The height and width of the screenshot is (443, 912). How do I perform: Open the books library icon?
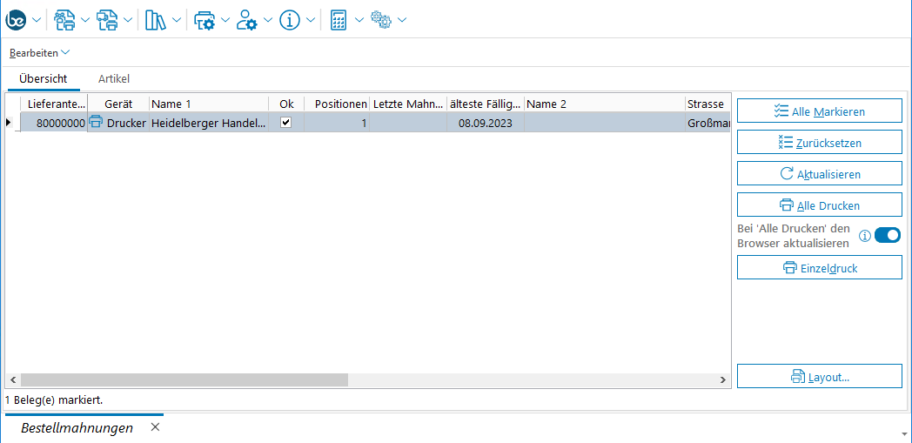[155, 19]
